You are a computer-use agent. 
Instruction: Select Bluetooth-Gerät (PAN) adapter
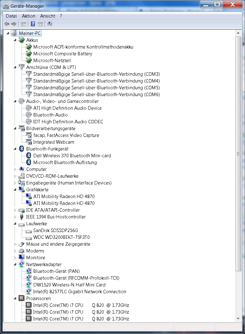[x=57, y=271]
